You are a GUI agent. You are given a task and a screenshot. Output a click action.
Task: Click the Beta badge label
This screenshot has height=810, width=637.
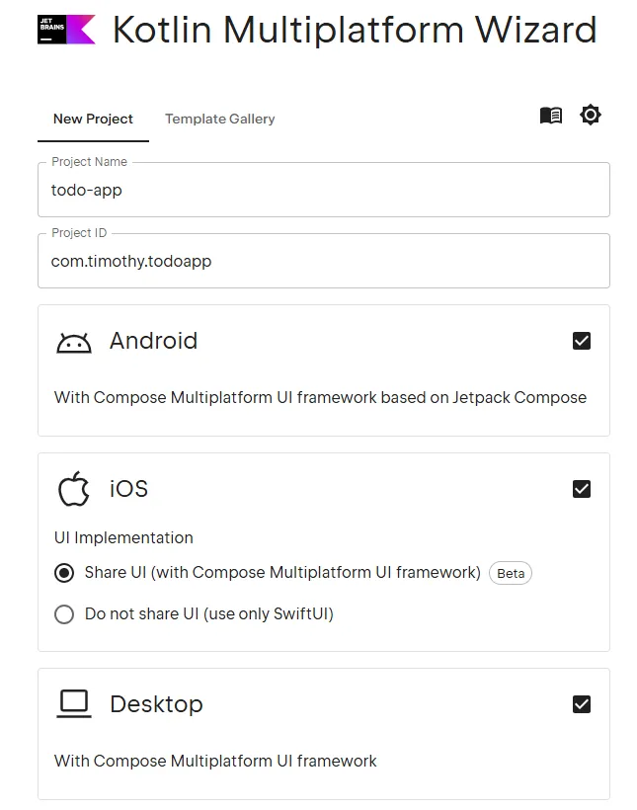pyautogui.click(x=511, y=573)
